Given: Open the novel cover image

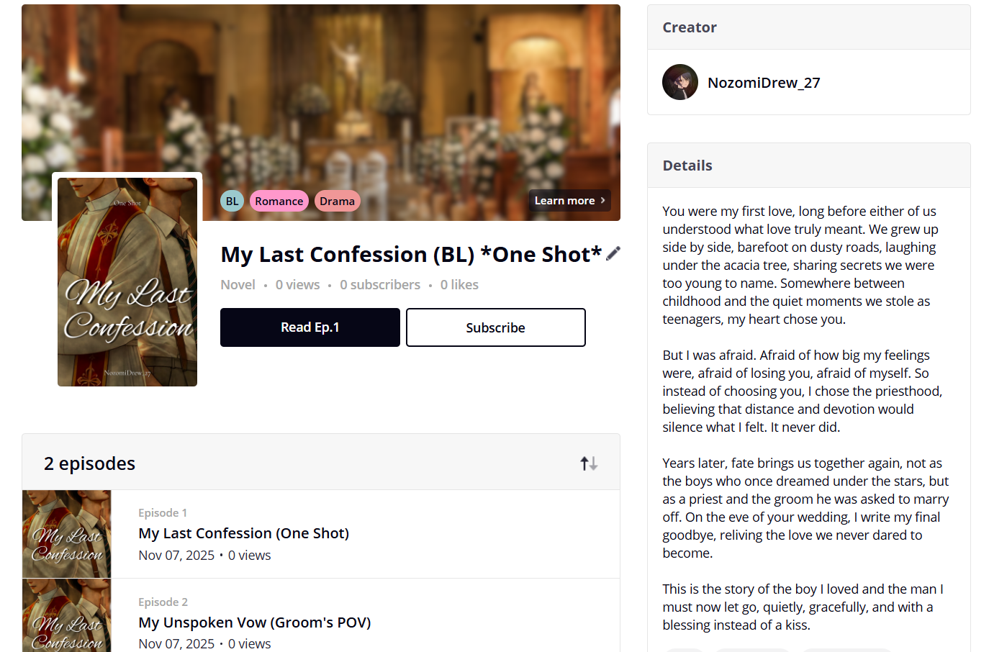Looking at the screenshot, I should 127,282.
